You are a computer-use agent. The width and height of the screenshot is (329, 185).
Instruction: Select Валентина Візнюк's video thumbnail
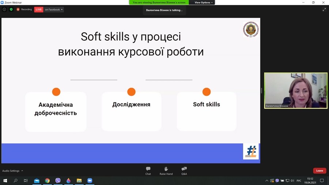[x=296, y=90]
